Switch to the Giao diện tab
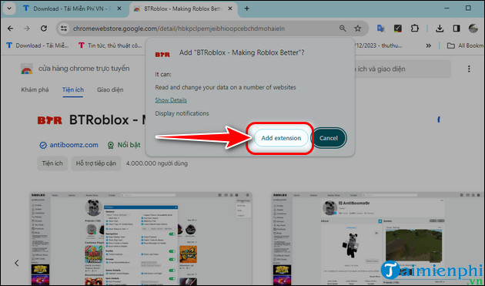The image size is (485, 286). (110, 90)
